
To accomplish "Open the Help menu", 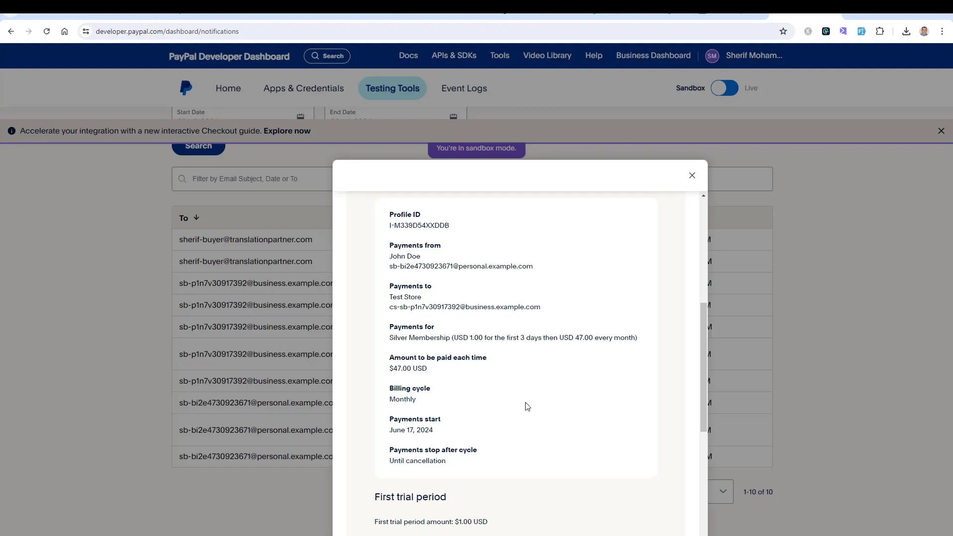I will (x=594, y=56).
